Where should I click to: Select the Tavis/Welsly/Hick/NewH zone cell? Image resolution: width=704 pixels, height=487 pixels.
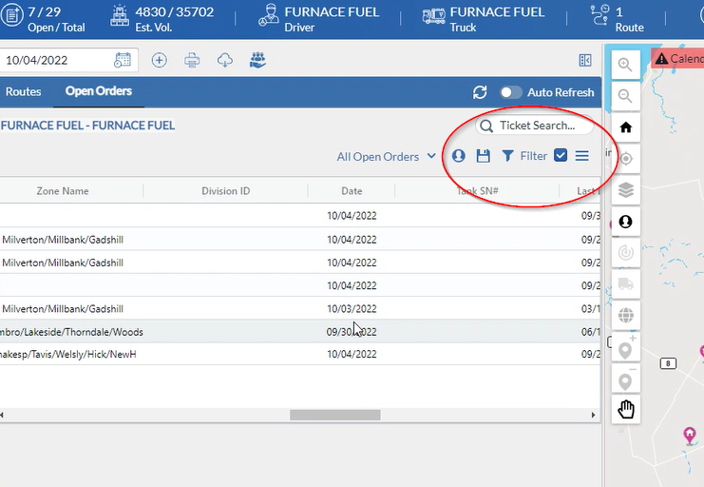point(68,355)
